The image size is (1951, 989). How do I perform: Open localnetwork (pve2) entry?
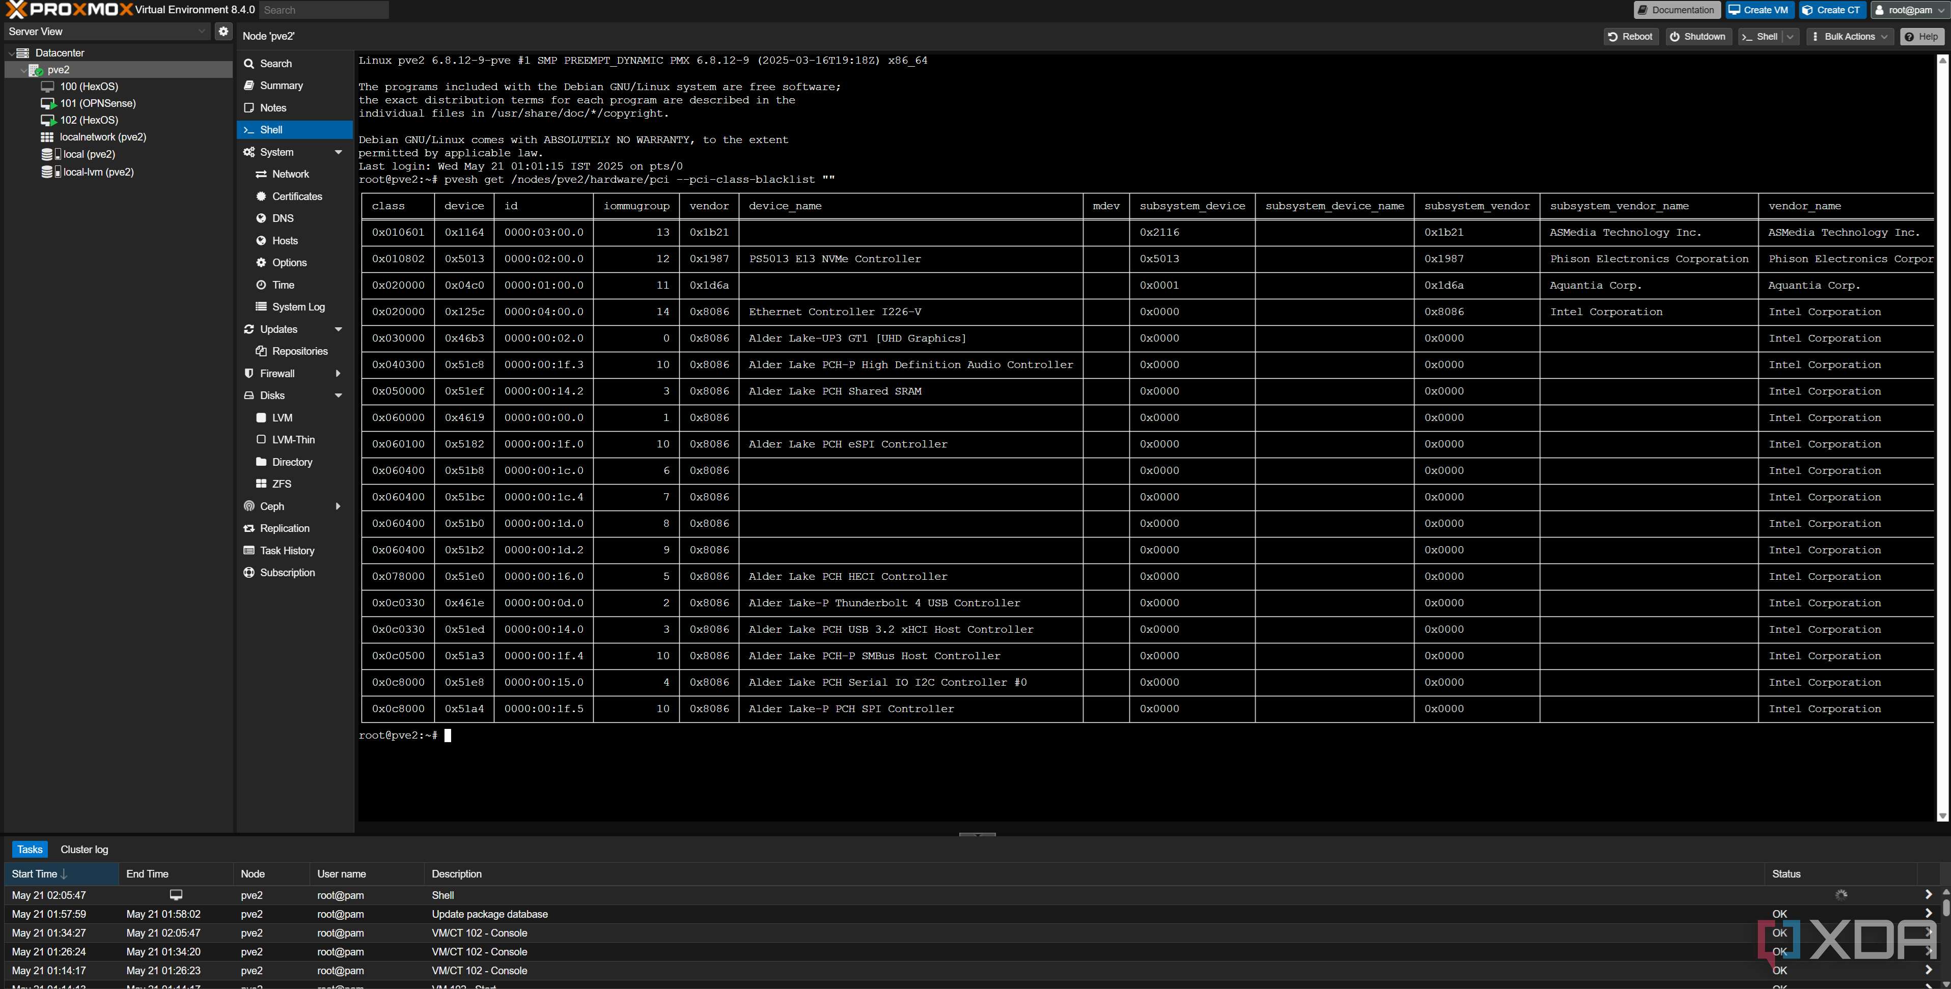(x=102, y=137)
